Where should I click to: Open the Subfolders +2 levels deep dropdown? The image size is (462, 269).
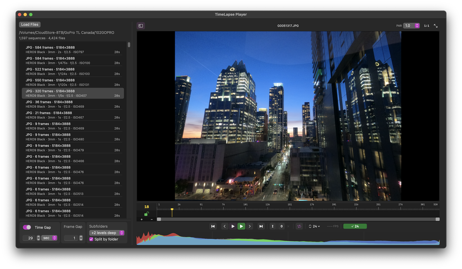[107, 233]
